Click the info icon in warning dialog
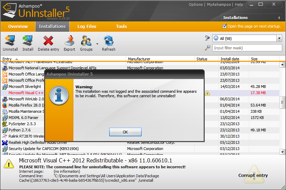 click(59, 95)
